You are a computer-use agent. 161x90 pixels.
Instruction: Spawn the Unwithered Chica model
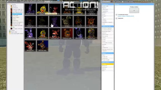[x=43, y=33]
